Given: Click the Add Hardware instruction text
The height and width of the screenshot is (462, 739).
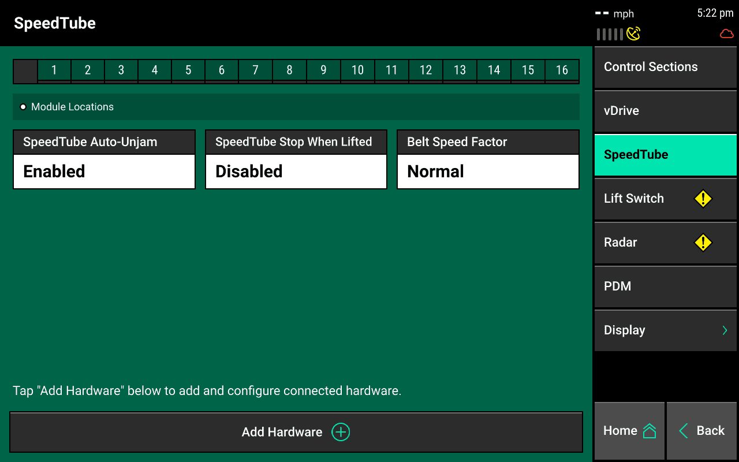Looking at the screenshot, I should pyautogui.click(x=207, y=391).
